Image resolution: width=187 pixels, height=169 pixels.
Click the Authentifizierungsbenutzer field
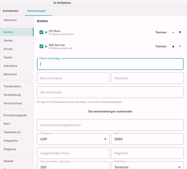[x=110, y=125]
